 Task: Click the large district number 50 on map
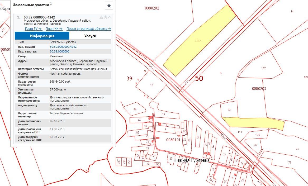[x=199, y=78]
